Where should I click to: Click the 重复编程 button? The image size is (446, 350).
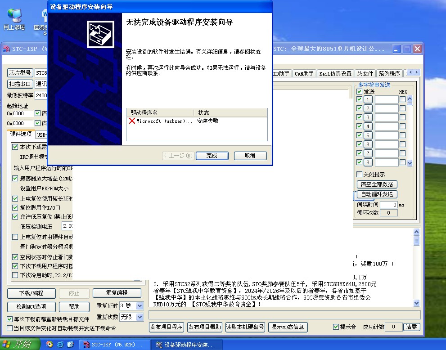coord(117,293)
